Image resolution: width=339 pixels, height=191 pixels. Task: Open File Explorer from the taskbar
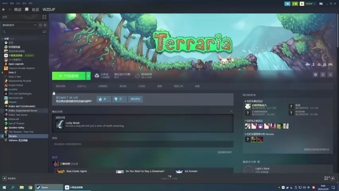pyautogui.click(x=22, y=187)
